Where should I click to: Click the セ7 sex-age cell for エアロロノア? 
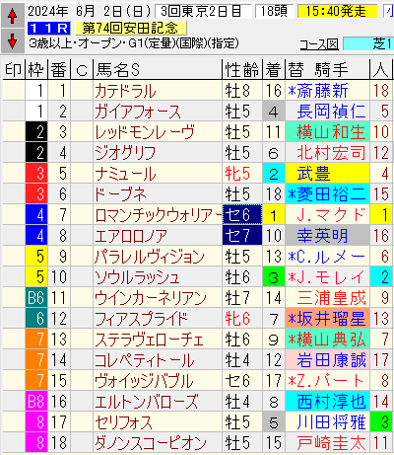click(x=242, y=236)
